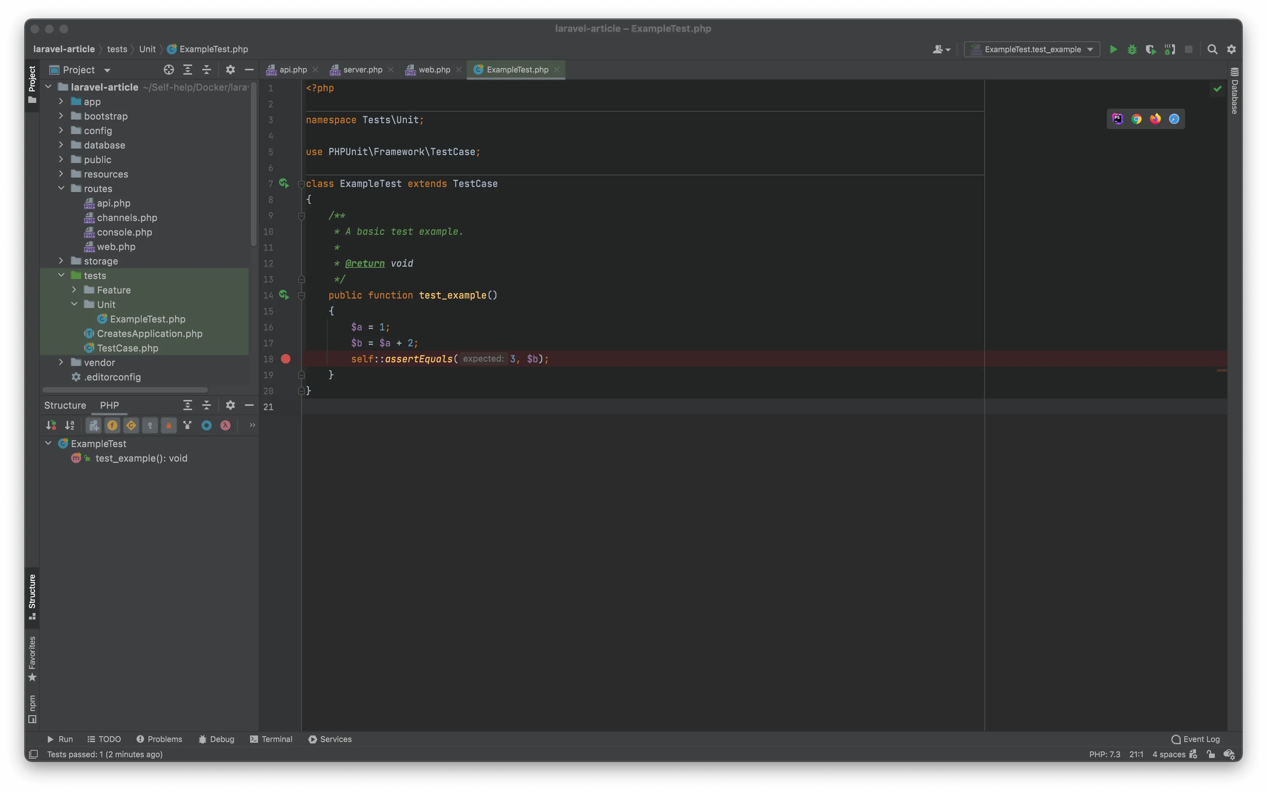Click Select Opened File target icon
This screenshot has height=792, width=1267.
[x=168, y=70]
